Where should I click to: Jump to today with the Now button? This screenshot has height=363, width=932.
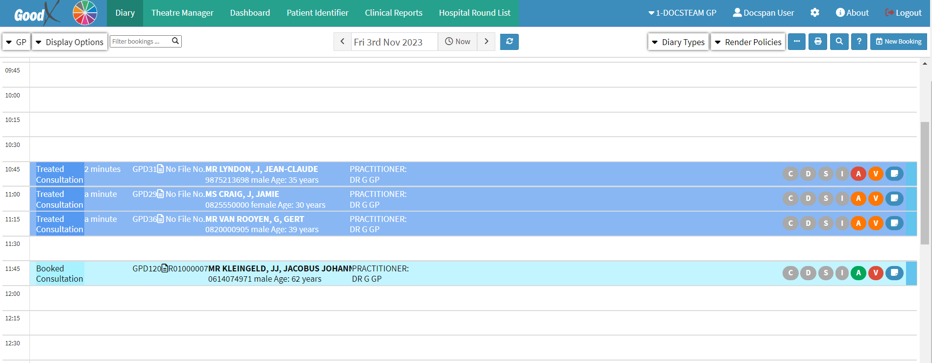point(457,42)
